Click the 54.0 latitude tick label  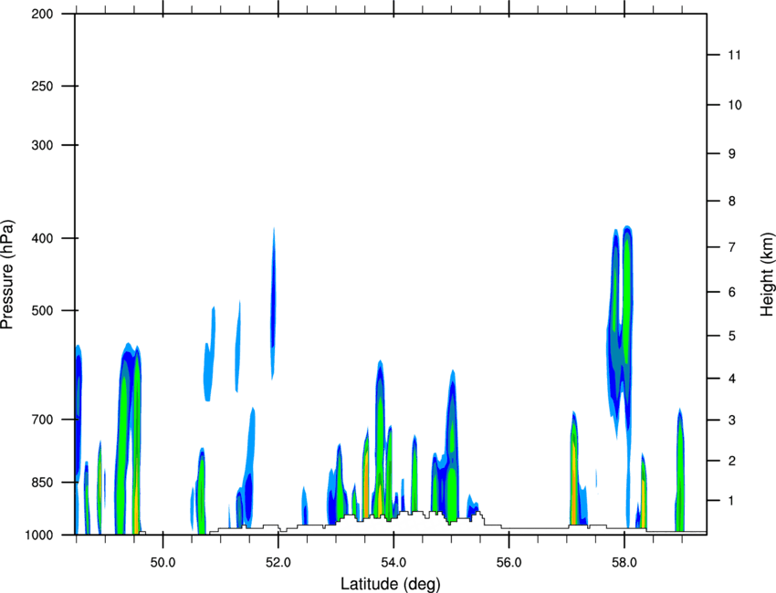[x=393, y=563]
